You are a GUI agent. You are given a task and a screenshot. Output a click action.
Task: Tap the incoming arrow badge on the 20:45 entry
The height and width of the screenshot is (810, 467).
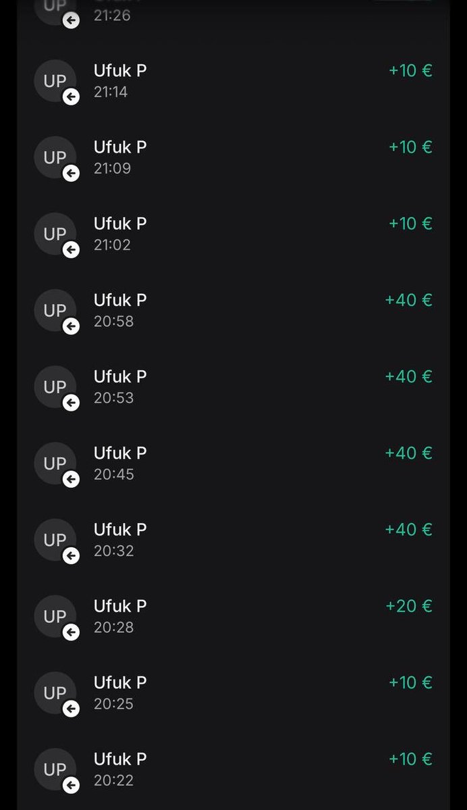tap(72, 479)
